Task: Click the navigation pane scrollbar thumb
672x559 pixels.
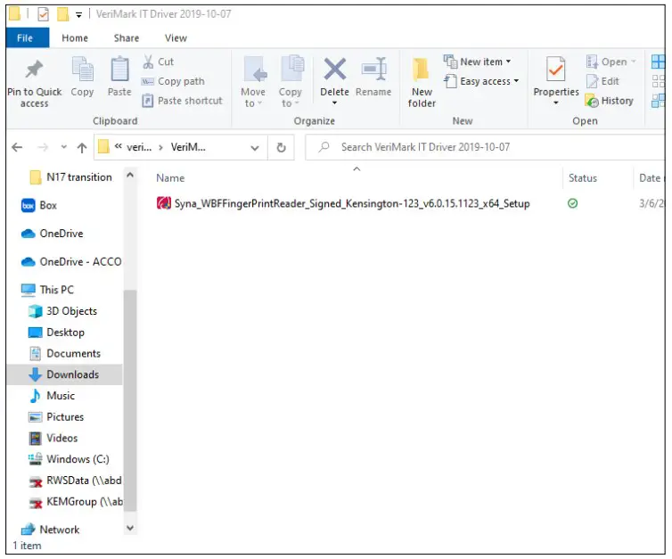Action: point(130,400)
